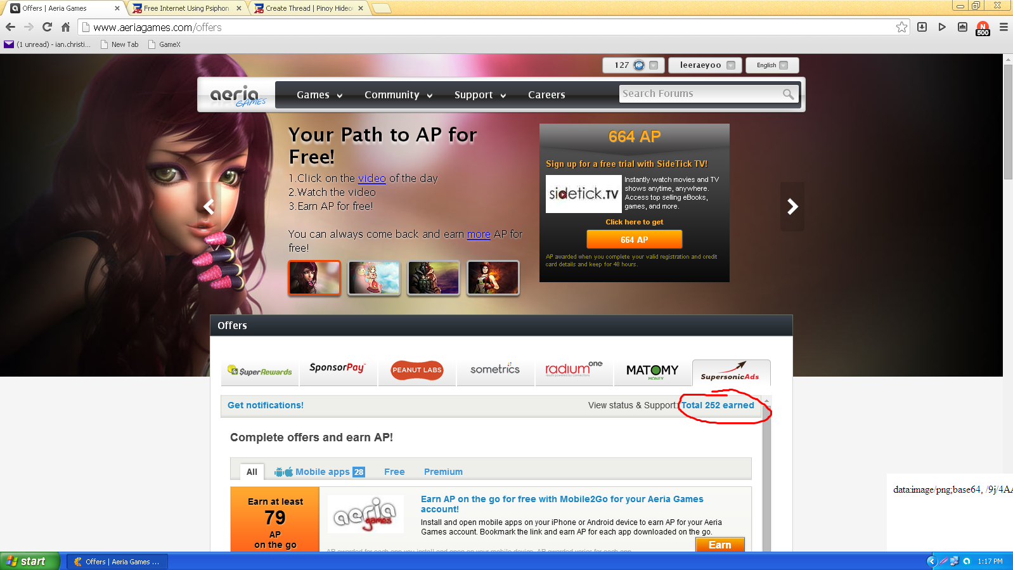1013x570 pixels.
Task: Expand the Support menu
Action: tap(480, 95)
